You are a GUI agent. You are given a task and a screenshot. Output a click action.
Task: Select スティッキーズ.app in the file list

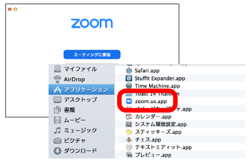pyautogui.click(x=180, y=132)
